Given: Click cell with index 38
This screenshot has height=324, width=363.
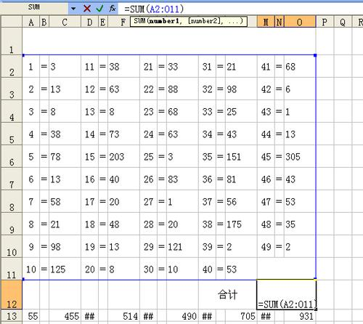Looking at the screenshot, I should (x=207, y=224).
